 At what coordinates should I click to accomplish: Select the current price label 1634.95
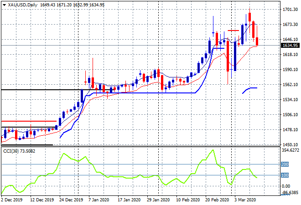(x=290, y=46)
